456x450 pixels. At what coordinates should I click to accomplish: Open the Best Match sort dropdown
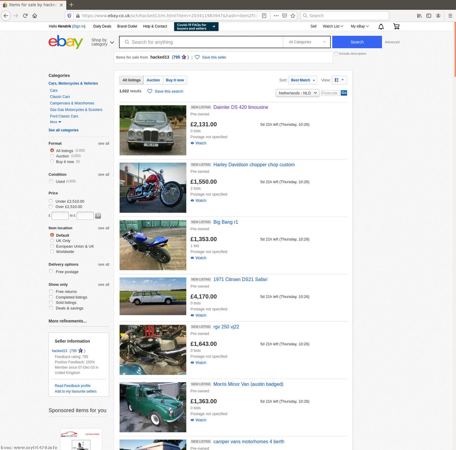303,80
